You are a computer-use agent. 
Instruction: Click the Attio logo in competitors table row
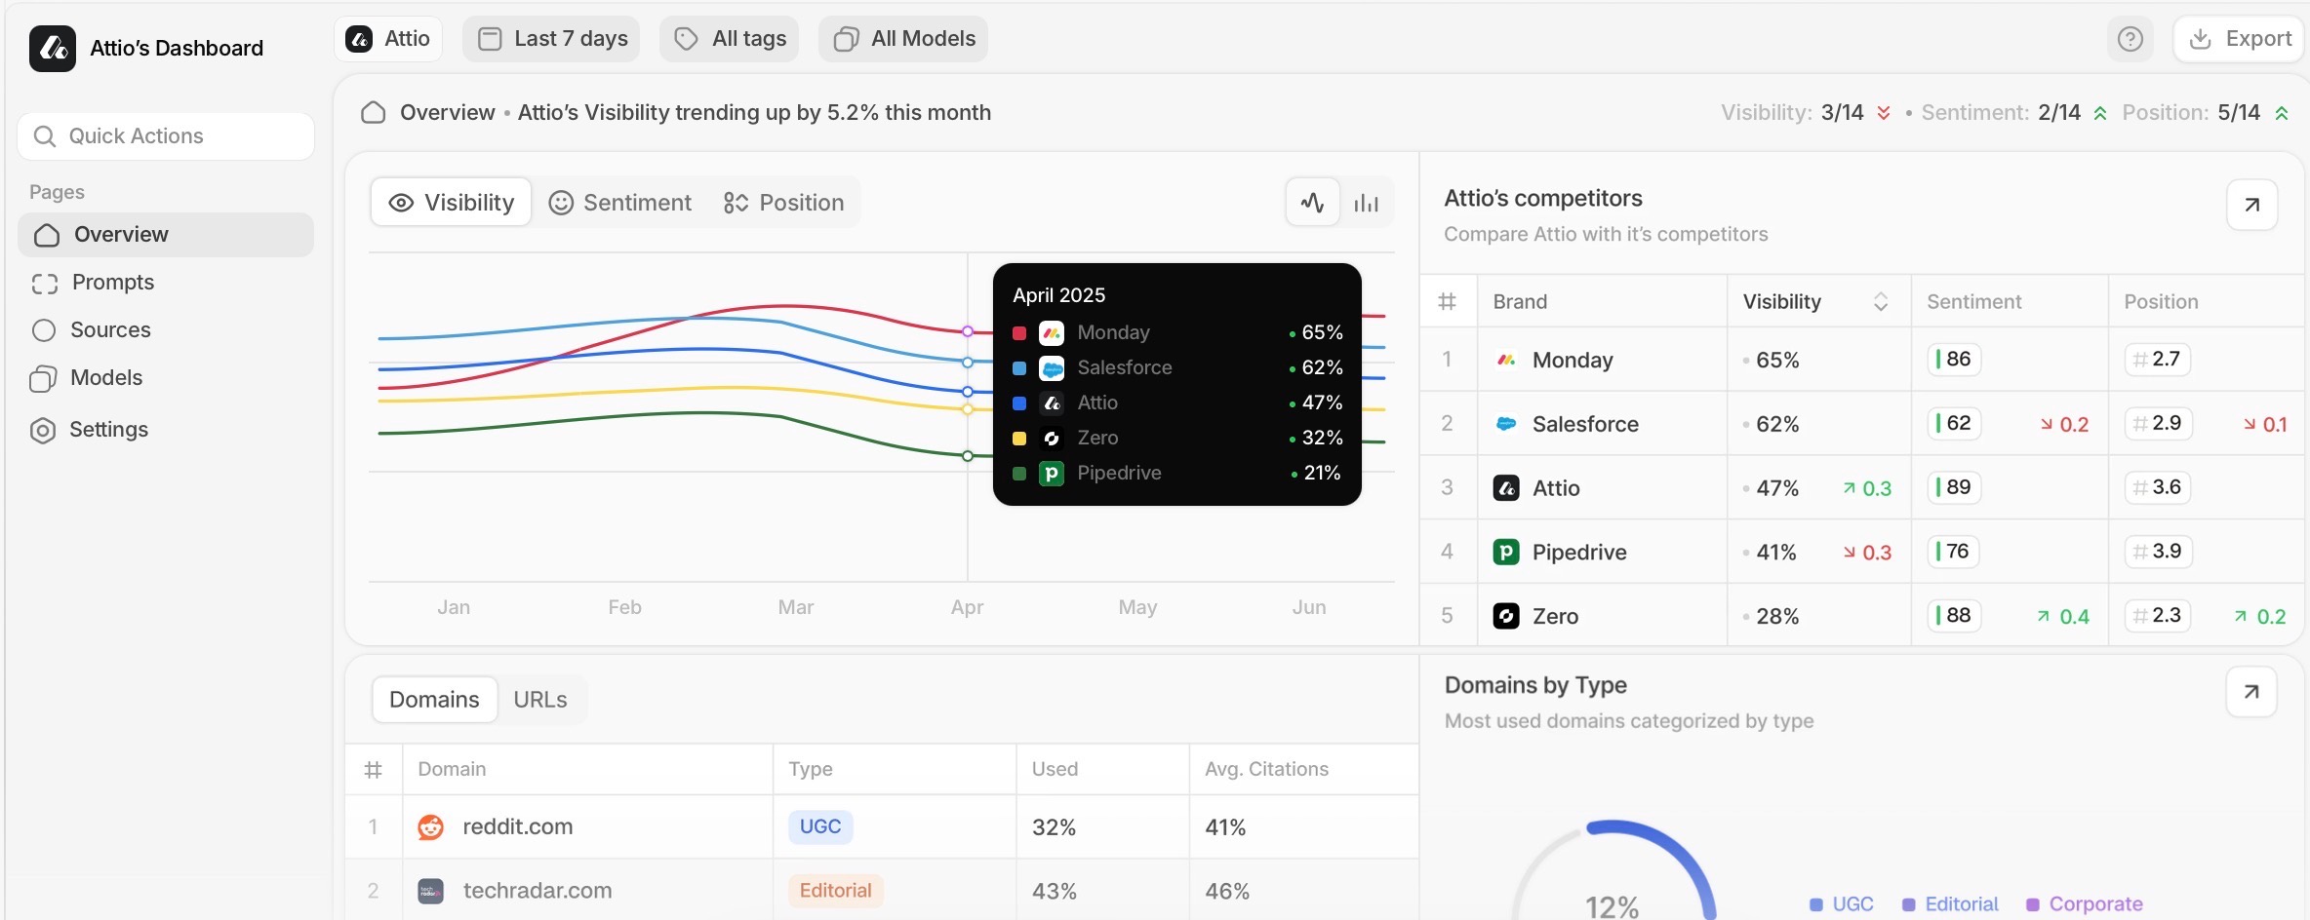[1506, 488]
